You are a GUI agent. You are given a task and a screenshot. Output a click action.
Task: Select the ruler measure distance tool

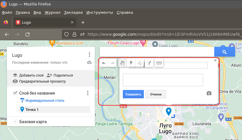coord(159,63)
